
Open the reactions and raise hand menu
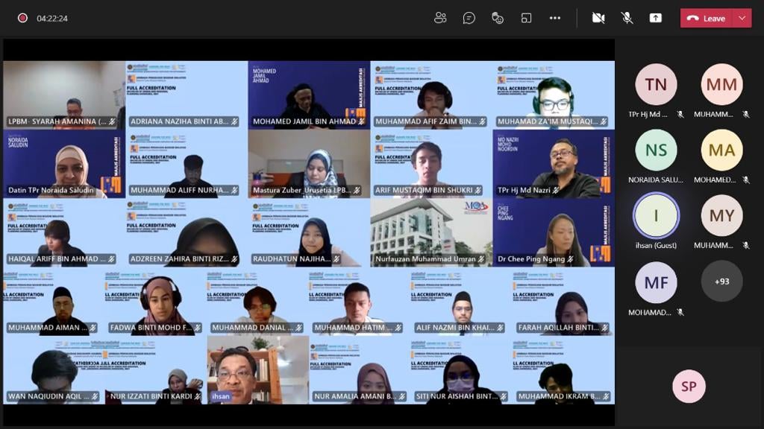click(x=498, y=18)
